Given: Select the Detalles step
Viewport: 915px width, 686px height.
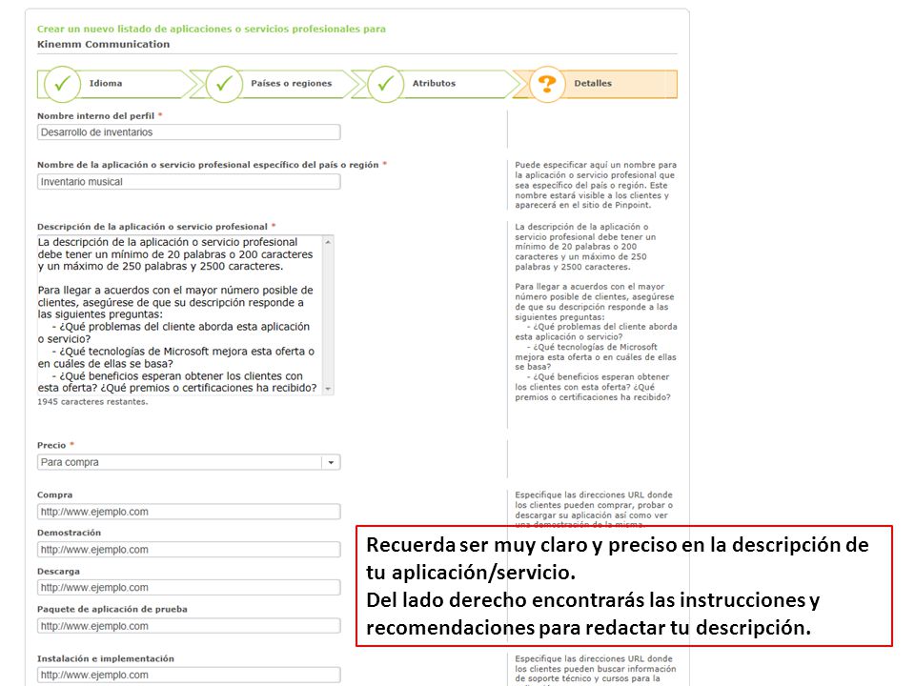Looking at the screenshot, I should click(x=593, y=84).
